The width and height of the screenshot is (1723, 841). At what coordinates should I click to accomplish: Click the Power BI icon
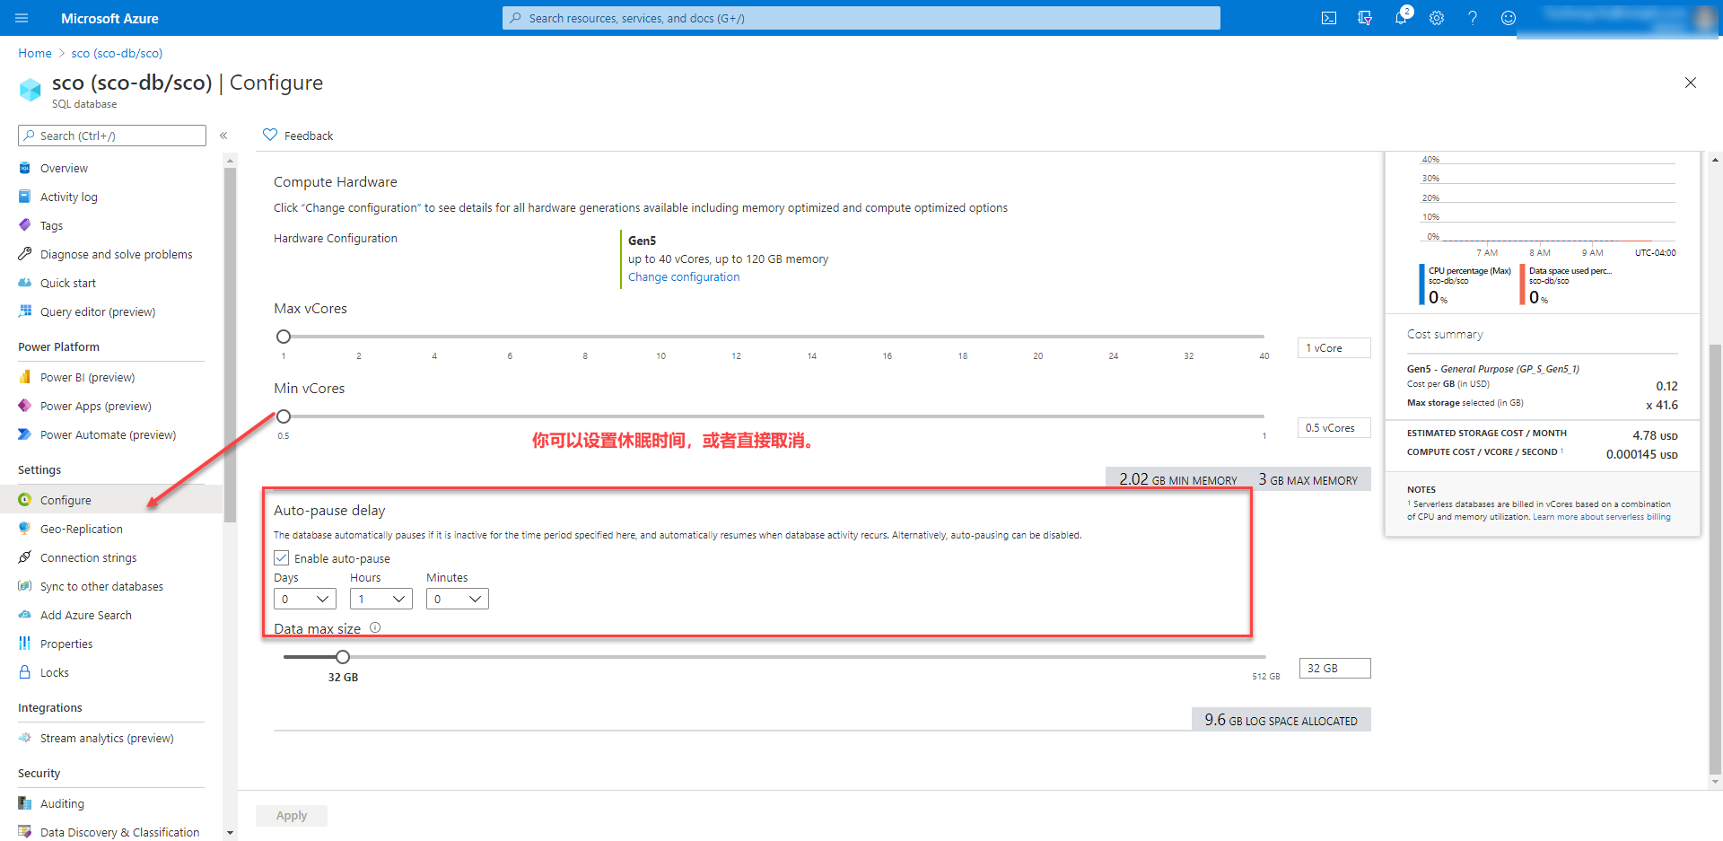click(25, 377)
